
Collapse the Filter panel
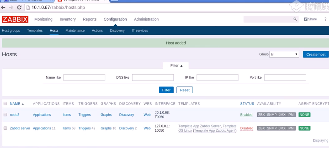tap(176, 66)
